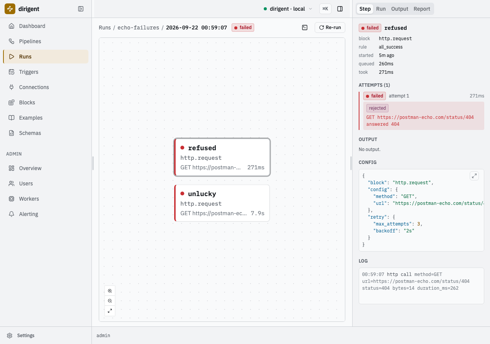Click the Overview grid icon

coord(11,168)
